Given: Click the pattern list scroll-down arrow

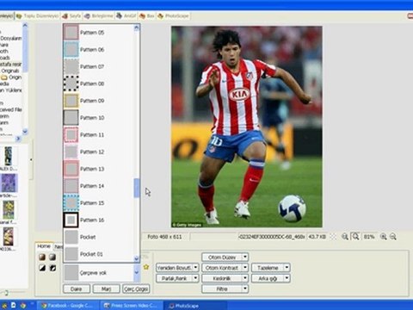Looking at the screenshot, I should pyautogui.click(x=137, y=258).
